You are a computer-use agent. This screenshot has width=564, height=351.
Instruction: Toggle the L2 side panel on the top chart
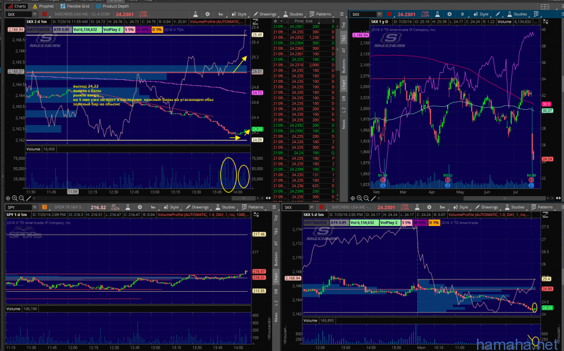pyautogui.click(x=344, y=110)
